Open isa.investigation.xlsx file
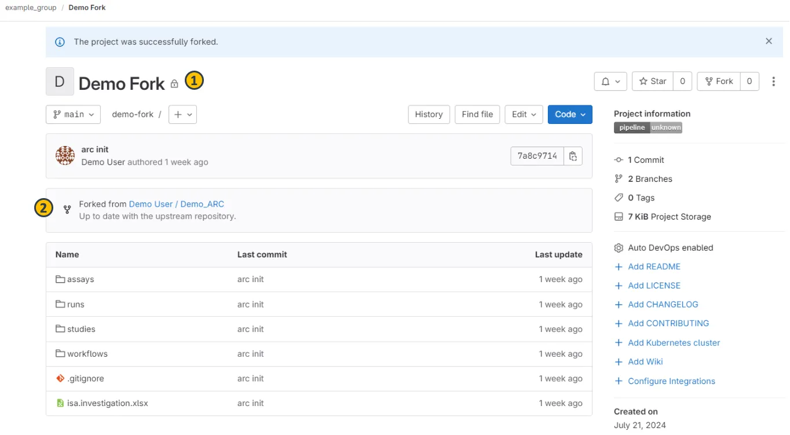This screenshot has width=790, height=435. 107,403
